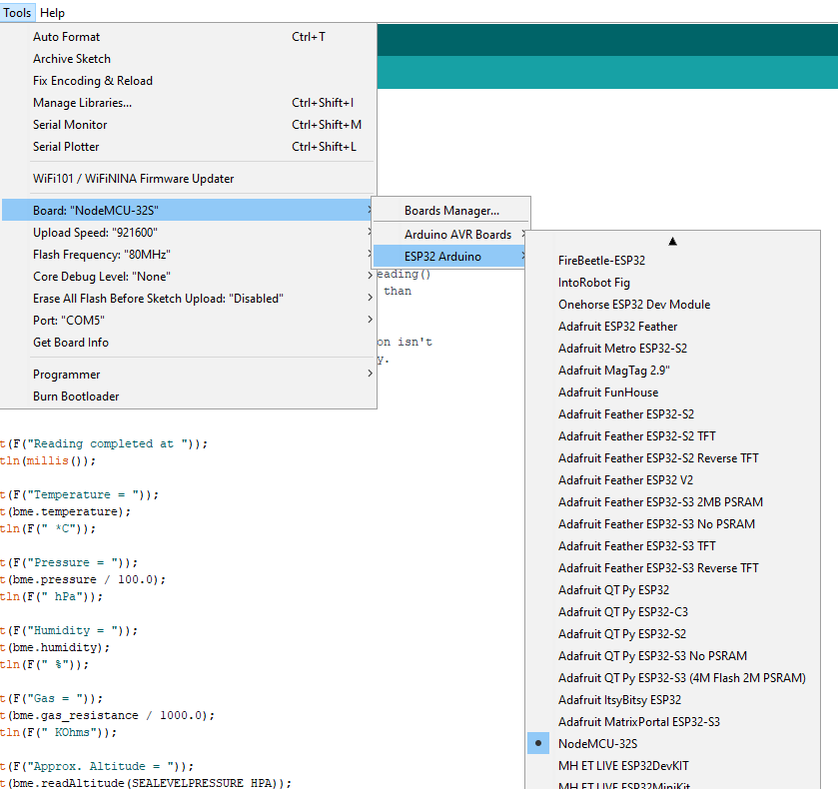Choose Adafruit Feather ESP32-S2 TFT board
Viewport: 838px width, 789px height.
[x=673, y=436]
